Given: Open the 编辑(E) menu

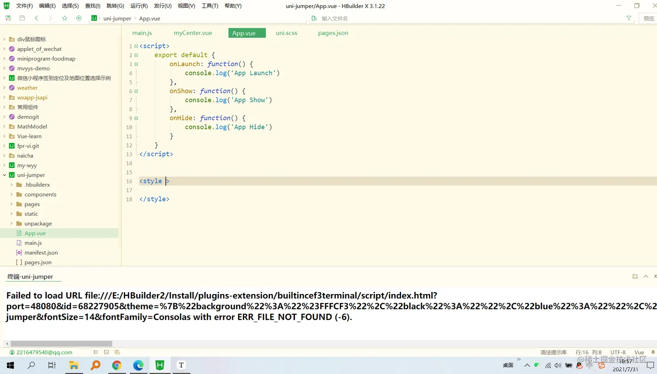Looking at the screenshot, I should pos(47,6).
